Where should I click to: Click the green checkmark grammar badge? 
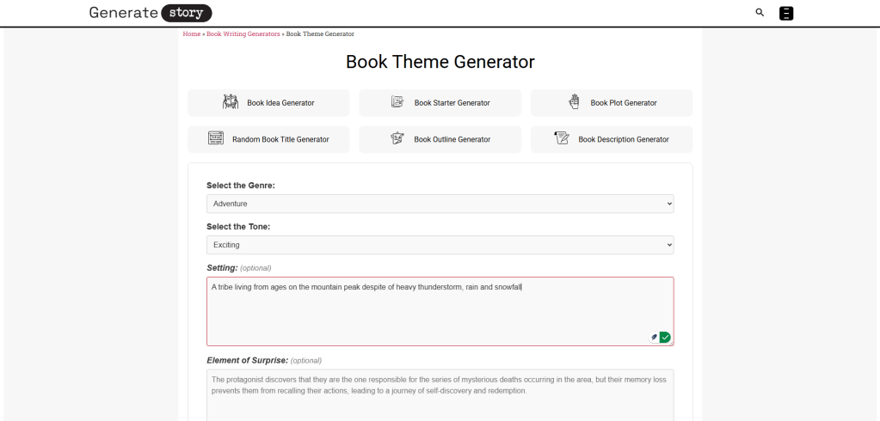(665, 337)
